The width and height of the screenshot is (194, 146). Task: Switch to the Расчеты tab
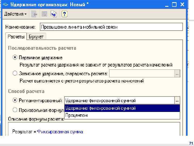pos(16,36)
